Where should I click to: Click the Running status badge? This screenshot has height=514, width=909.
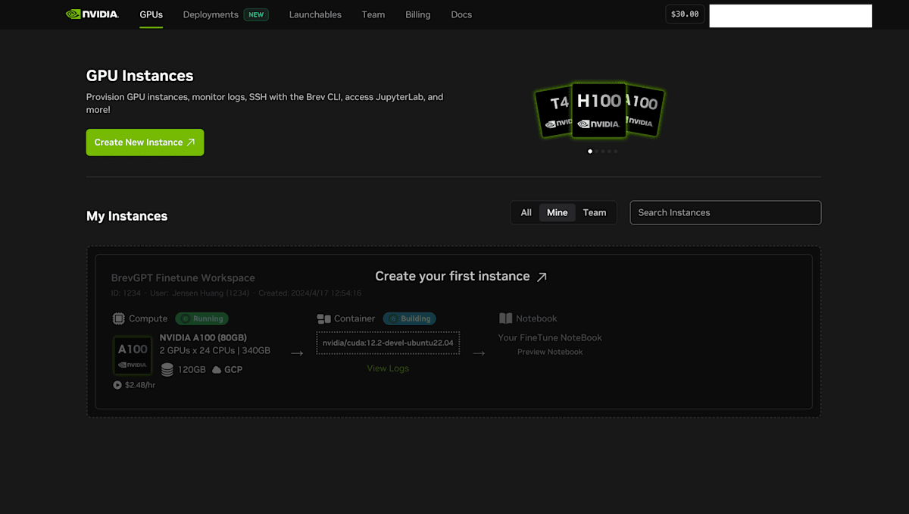201,318
